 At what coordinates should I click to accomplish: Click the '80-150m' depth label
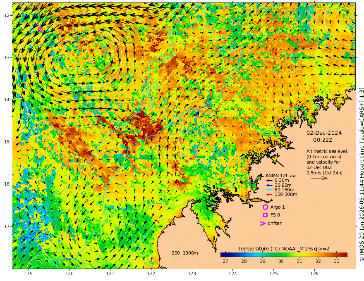284,190
